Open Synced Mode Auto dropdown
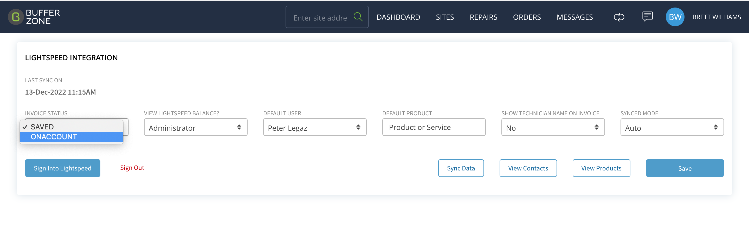 pos(672,127)
